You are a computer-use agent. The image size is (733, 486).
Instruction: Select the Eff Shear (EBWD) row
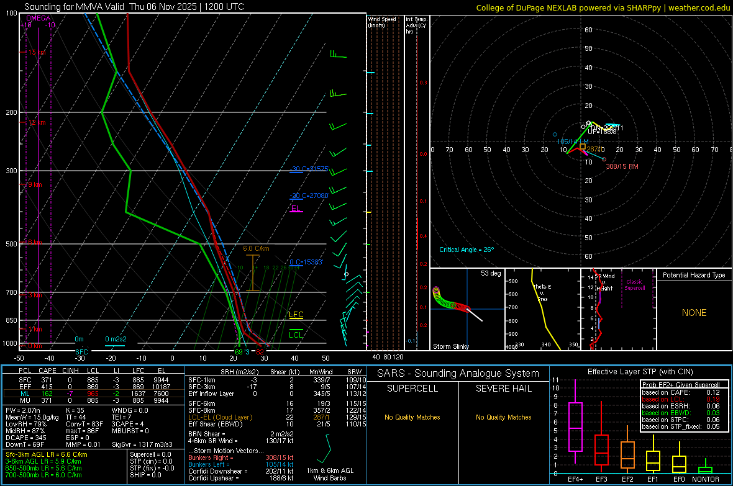tap(277, 425)
